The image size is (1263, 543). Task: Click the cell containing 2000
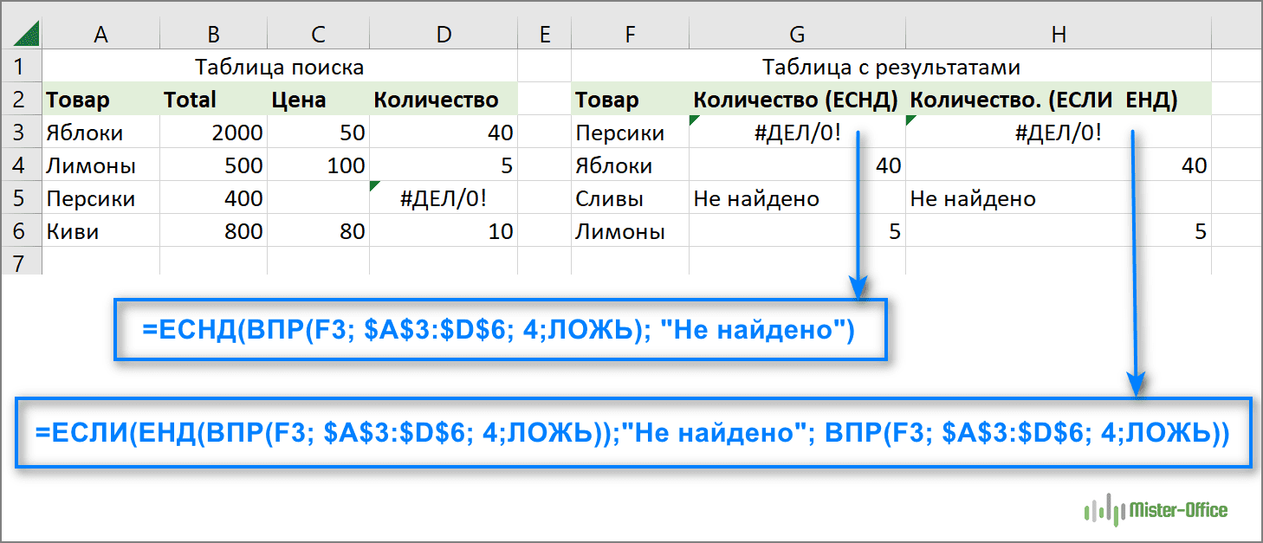pos(213,133)
